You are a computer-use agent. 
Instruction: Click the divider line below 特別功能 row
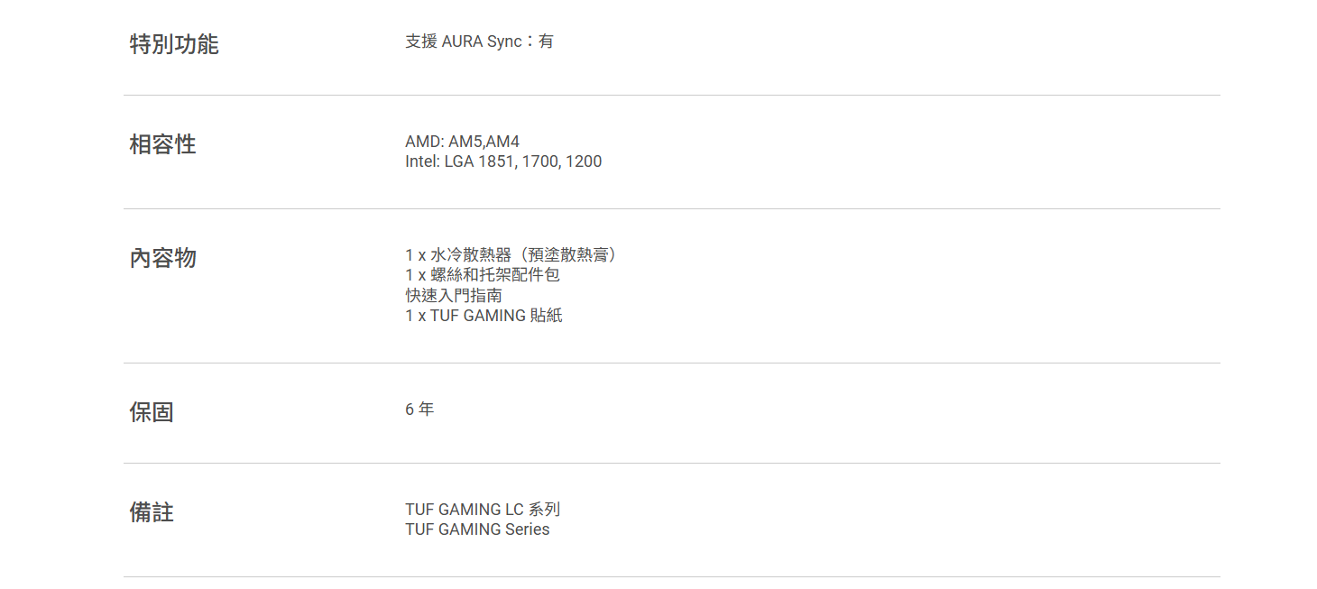point(671,95)
